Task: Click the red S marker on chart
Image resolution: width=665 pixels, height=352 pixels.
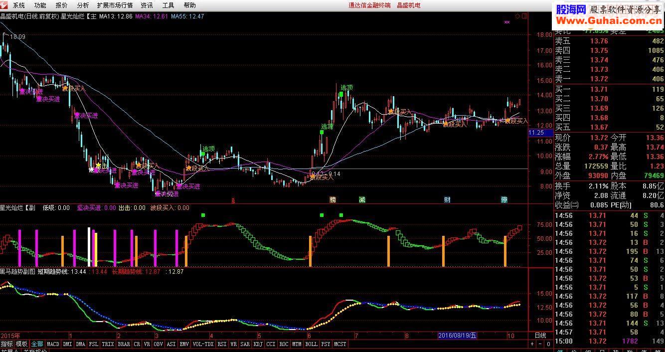Action: [233, 200]
